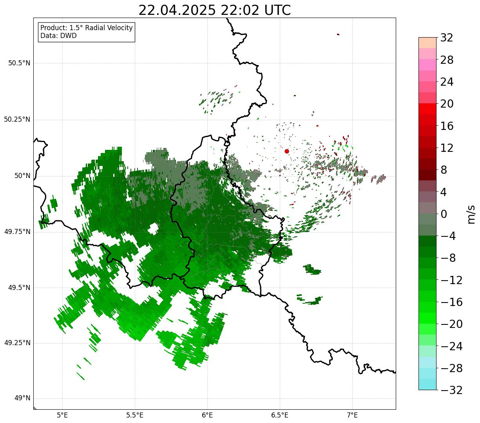Click the colorbar tick label '−28'
Screen dimensions: 480x423
pos(451,368)
